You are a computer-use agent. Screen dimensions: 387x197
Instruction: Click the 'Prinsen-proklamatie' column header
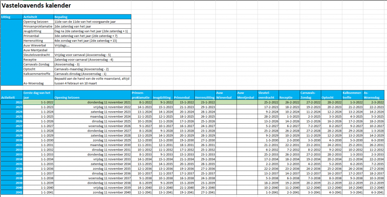(x=142, y=95)
